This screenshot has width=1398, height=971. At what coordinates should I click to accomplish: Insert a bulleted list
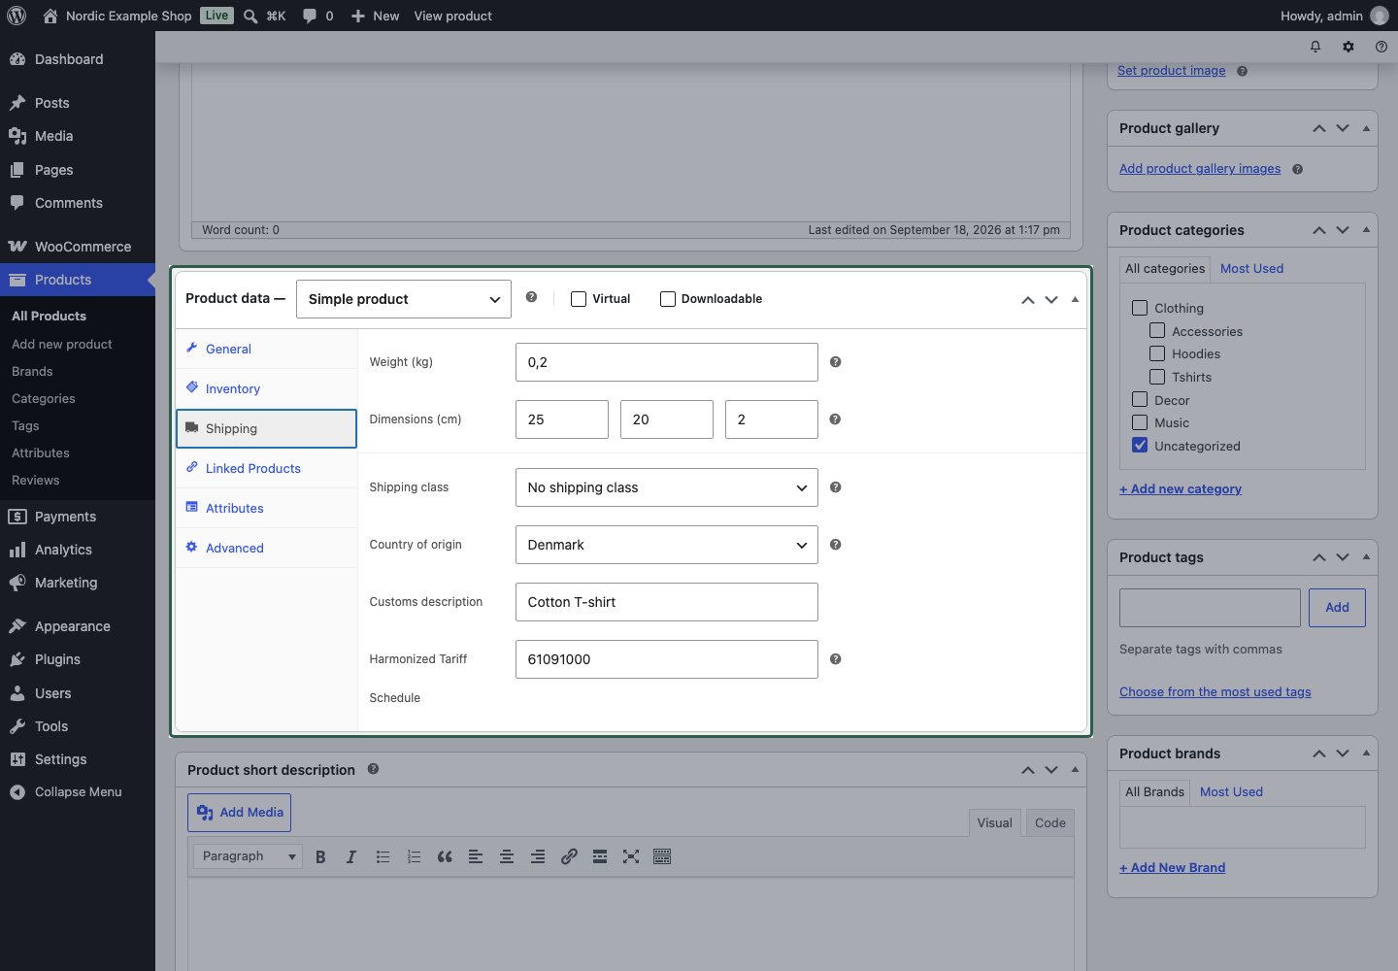[x=383, y=856]
